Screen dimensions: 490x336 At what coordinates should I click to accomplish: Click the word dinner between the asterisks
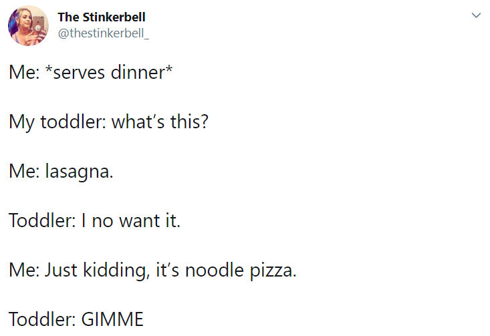click(x=138, y=72)
